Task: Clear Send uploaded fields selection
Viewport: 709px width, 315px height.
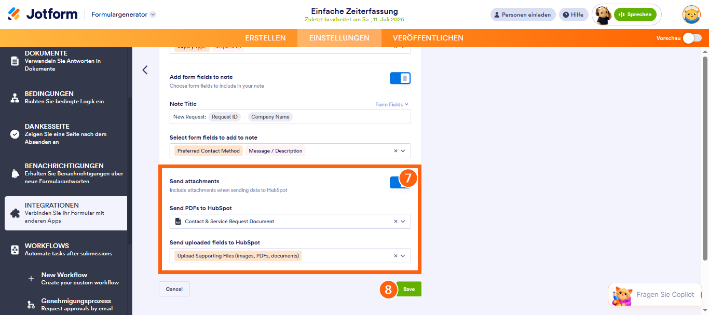Action: coord(396,256)
